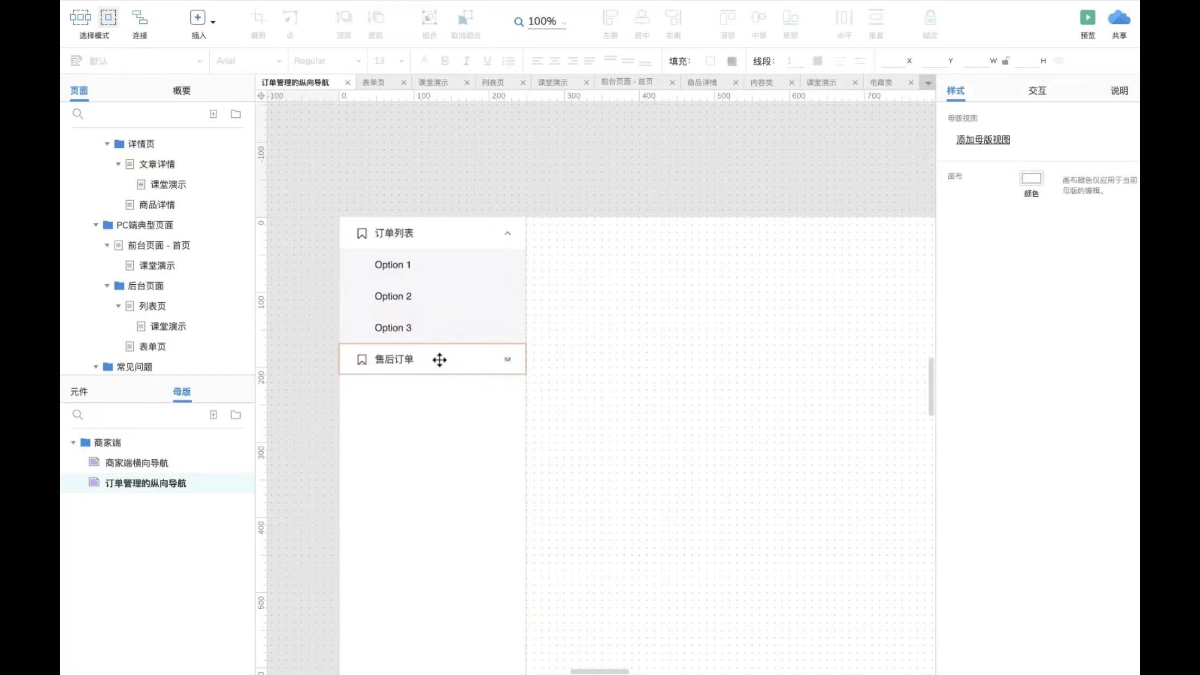1200x675 pixels.
Task: Click the zoom magnifier icon
Action: point(518,22)
